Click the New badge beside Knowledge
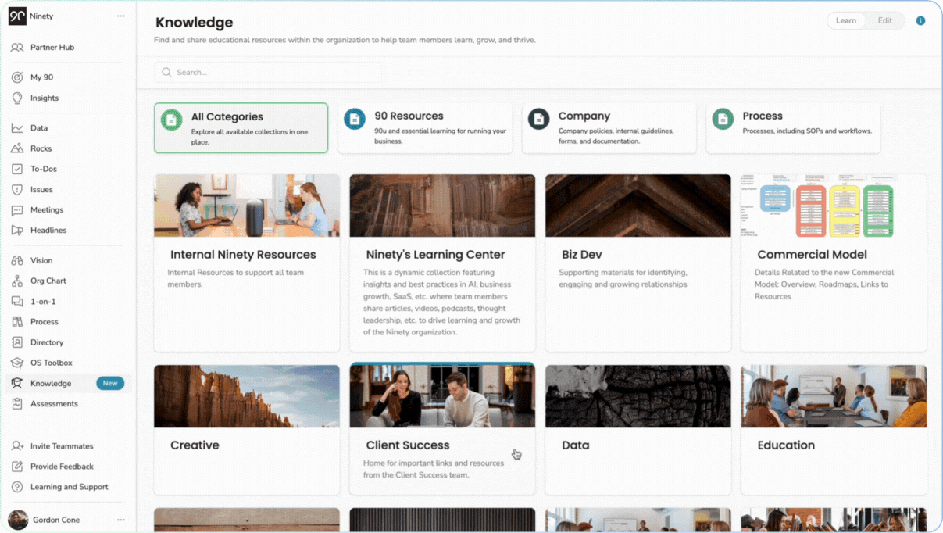The height and width of the screenshot is (533, 943). (x=110, y=383)
